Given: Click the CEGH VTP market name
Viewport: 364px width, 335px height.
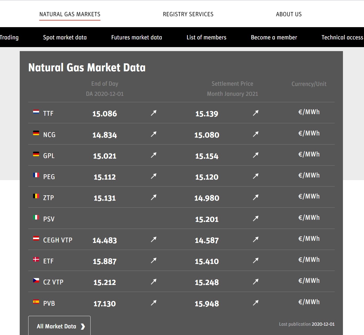Looking at the screenshot, I should tap(58, 240).
